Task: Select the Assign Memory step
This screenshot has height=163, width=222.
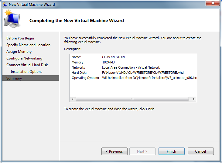Action: [x=19, y=52]
